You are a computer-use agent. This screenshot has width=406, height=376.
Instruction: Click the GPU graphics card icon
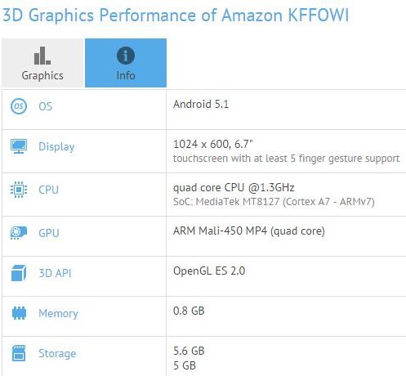click(19, 233)
